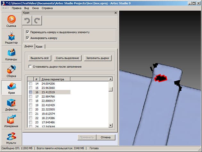The width and height of the screenshot is (202, 152).
Task: Open the Команды tools panel
Action: point(11,54)
